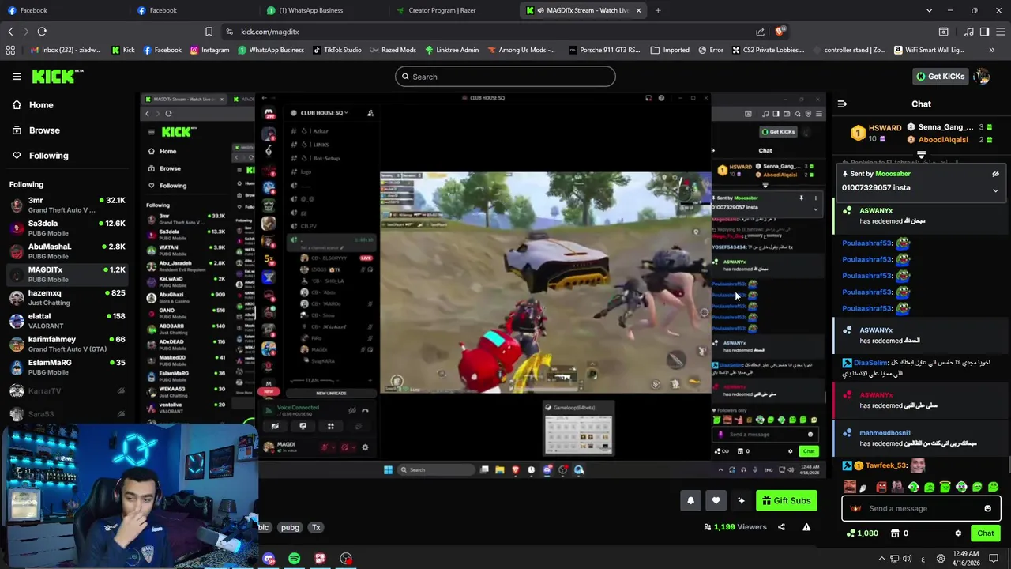Click DiaaSelim username in chat
The height and width of the screenshot is (569, 1011).
coord(871,363)
